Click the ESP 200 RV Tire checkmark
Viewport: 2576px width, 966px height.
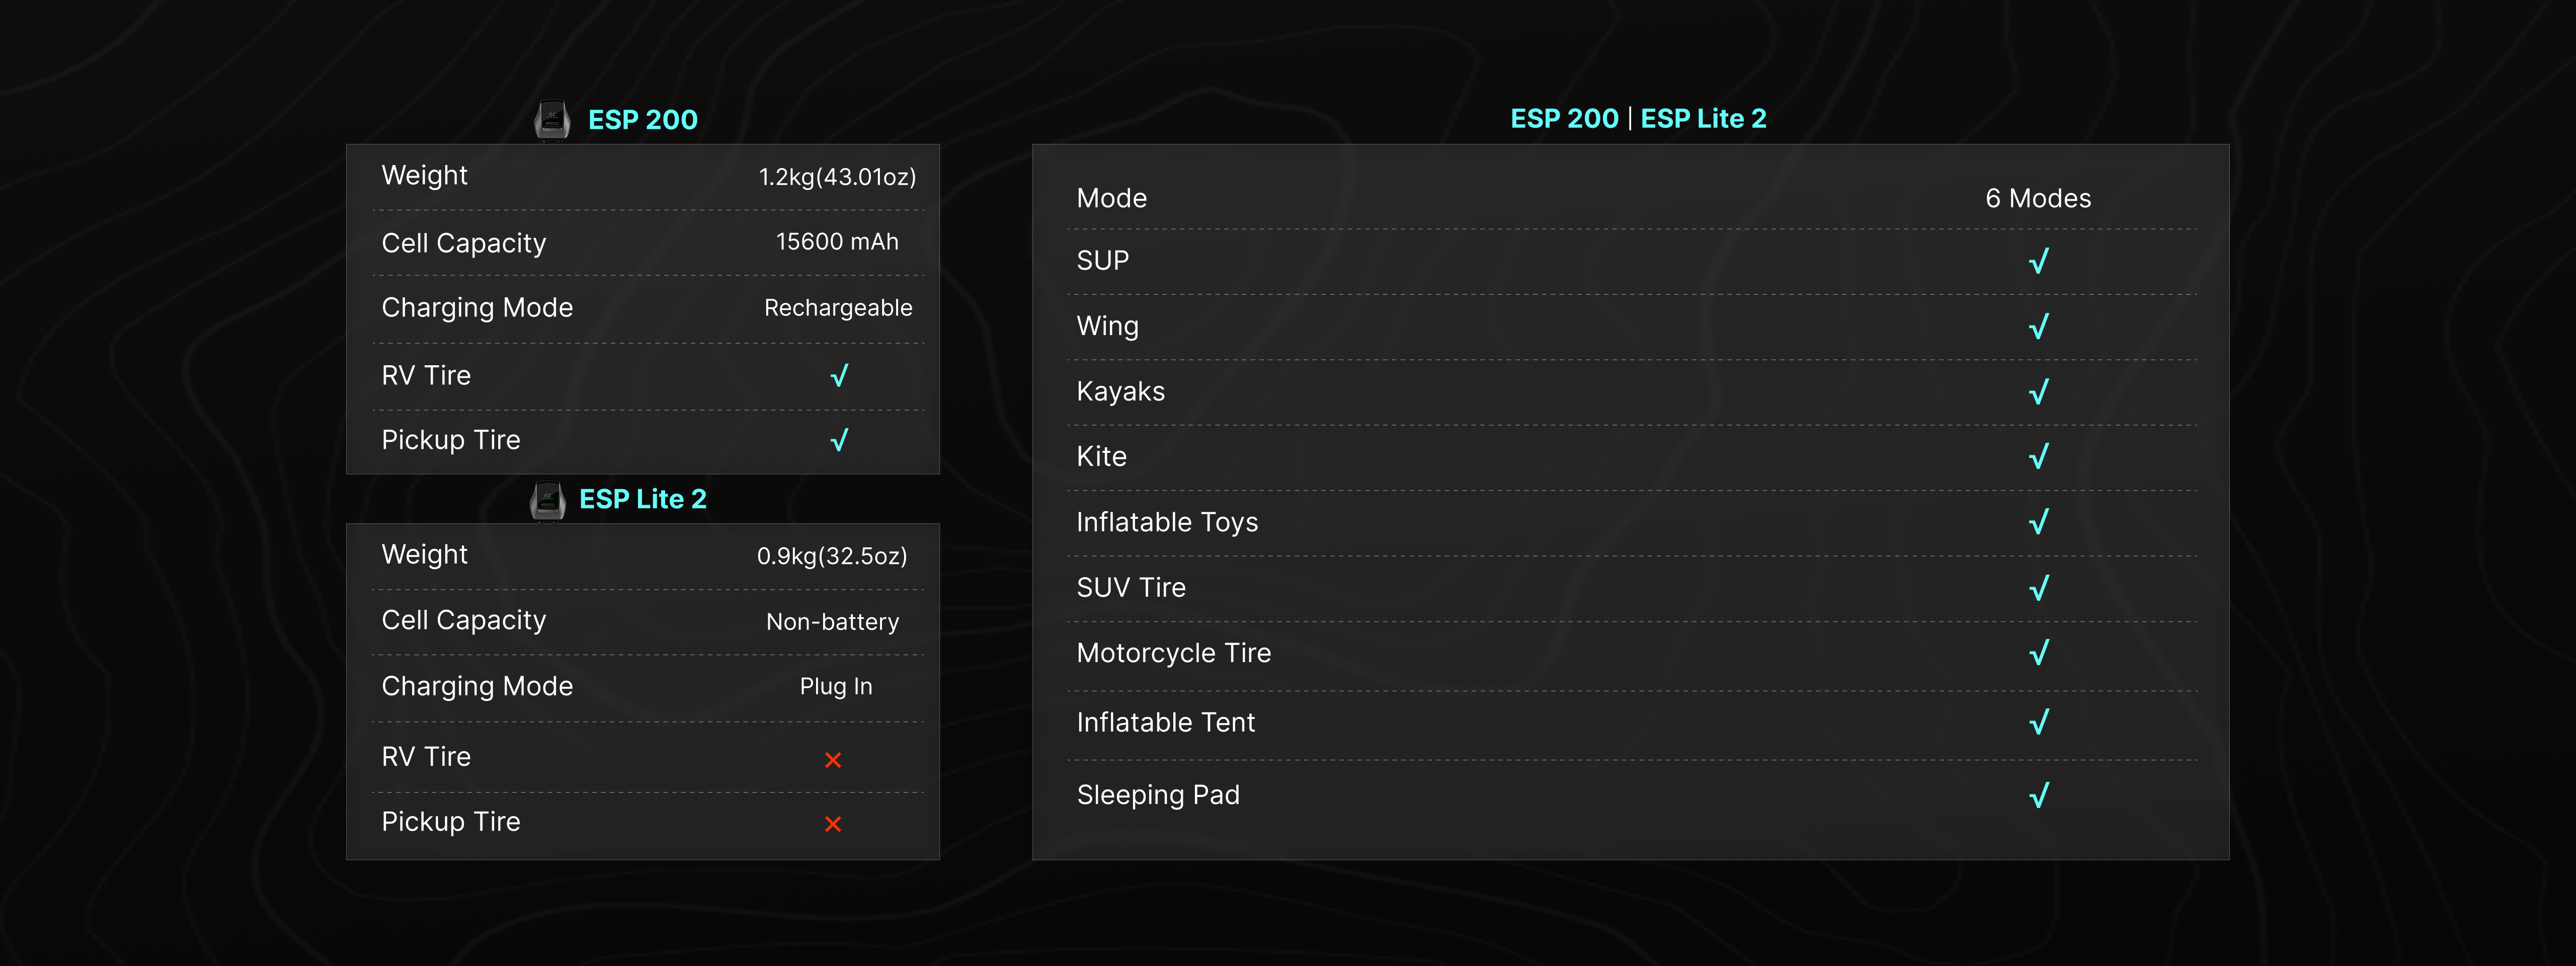(839, 375)
